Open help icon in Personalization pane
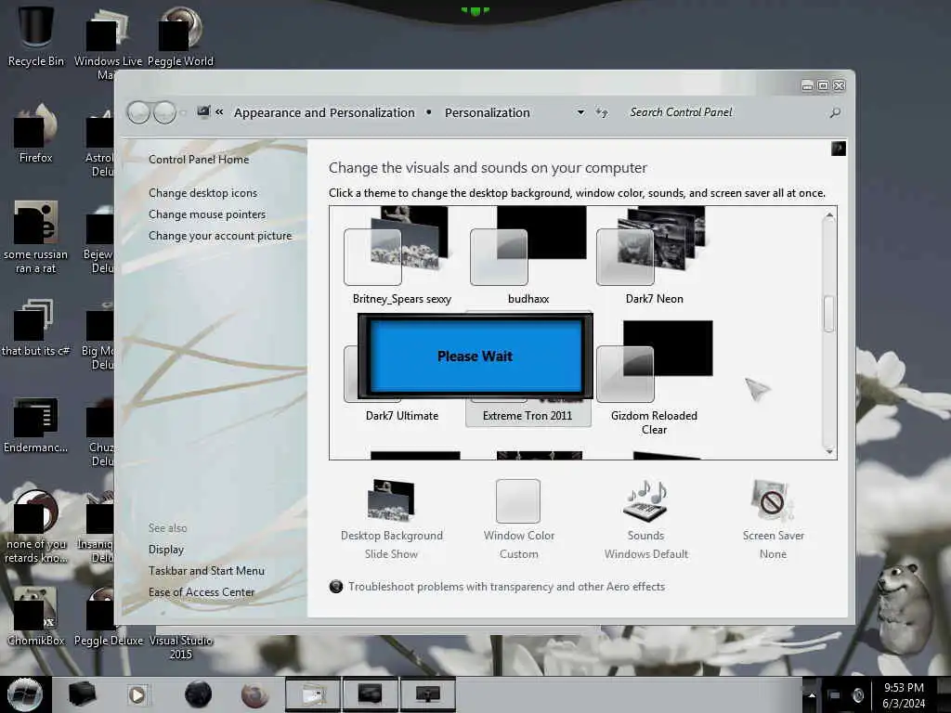951x713 pixels. (839, 149)
